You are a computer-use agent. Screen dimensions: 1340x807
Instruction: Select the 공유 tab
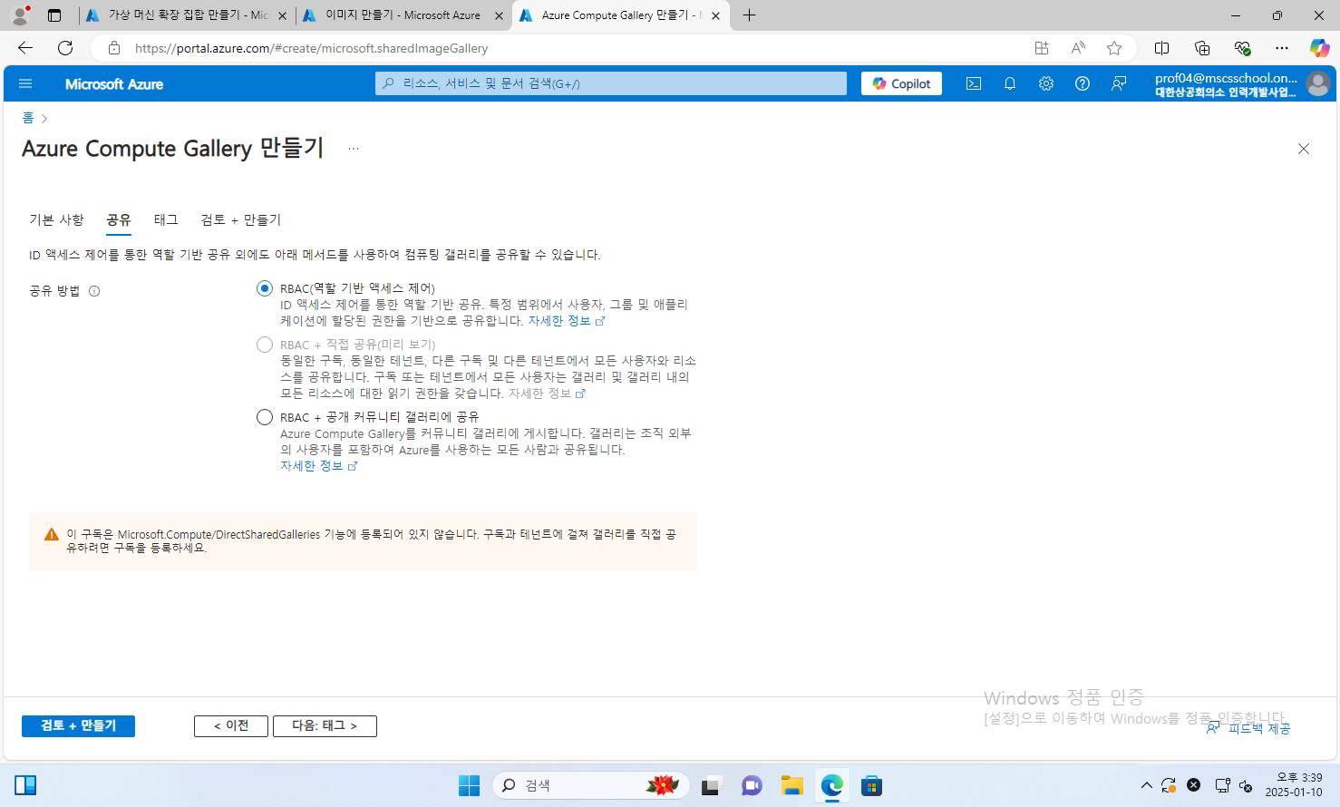pos(119,219)
